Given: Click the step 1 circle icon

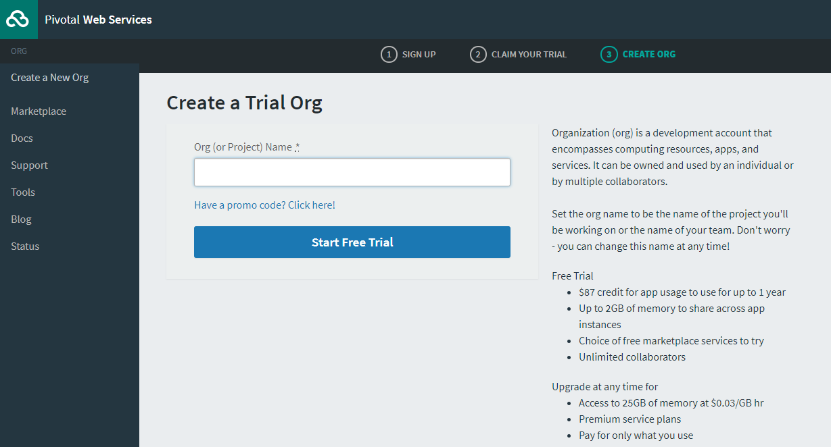Looking at the screenshot, I should click(389, 54).
